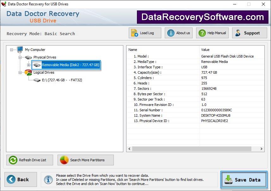Select the '3. Interface Type :' row
The height and width of the screenshot is (191, 271).
pyautogui.click(x=195, y=67)
